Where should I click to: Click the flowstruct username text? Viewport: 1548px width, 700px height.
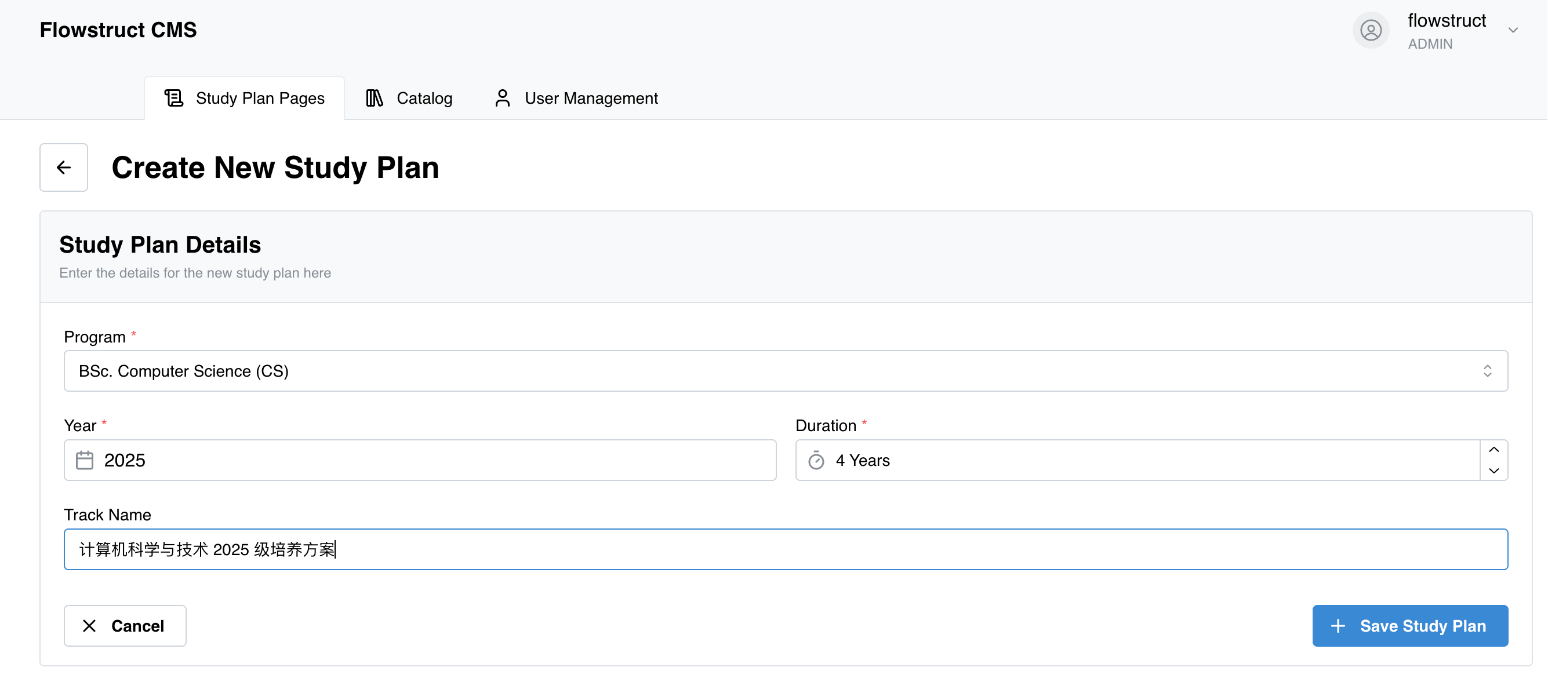coord(1447,20)
